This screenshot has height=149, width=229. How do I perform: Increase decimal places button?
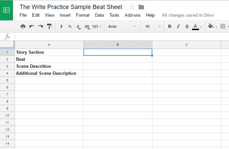click(87, 26)
